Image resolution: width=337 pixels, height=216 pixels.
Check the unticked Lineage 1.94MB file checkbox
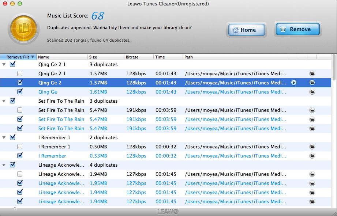(x=20, y=174)
